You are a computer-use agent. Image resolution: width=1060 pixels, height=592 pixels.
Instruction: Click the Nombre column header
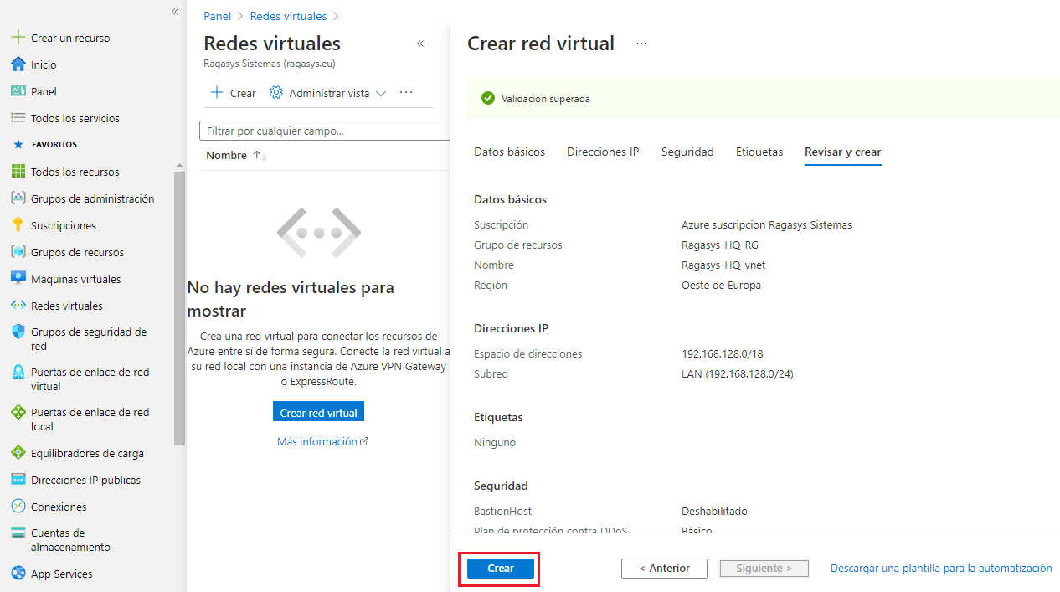[226, 156]
